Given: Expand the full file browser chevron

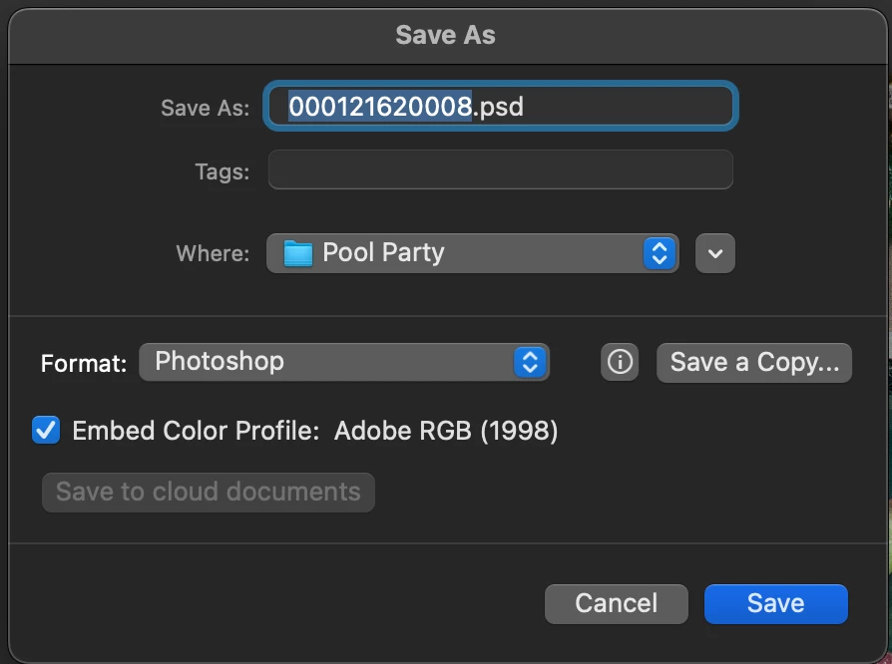Looking at the screenshot, I should [715, 253].
